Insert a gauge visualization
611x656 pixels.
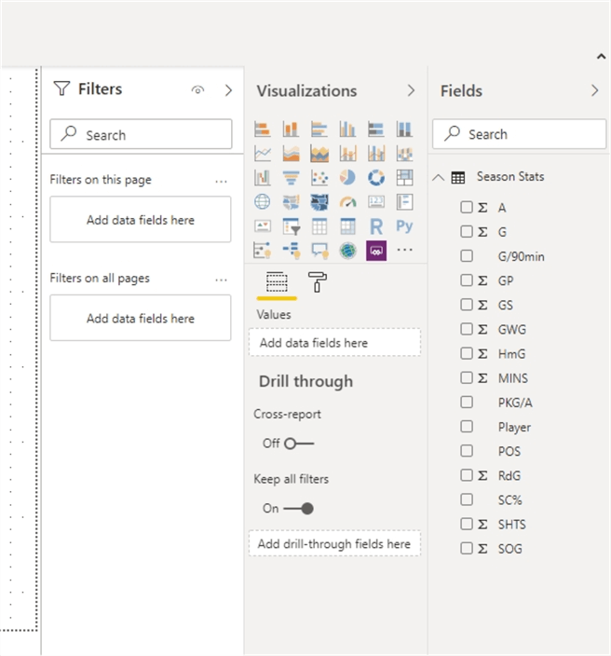pyautogui.click(x=347, y=201)
